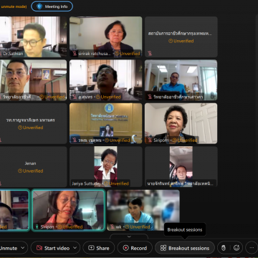Open the reactions smiley icon

[236, 248]
